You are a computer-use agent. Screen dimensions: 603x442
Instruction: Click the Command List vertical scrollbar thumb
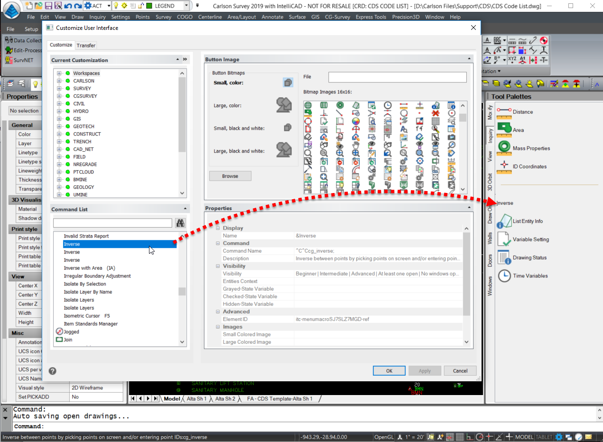click(x=182, y=291)
